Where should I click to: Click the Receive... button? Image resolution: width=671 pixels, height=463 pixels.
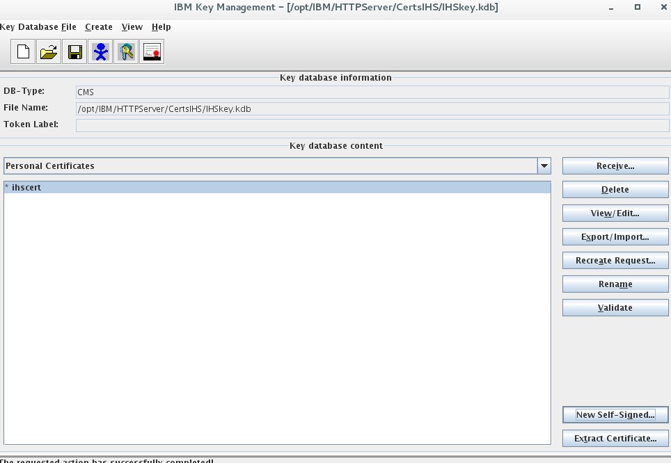(615, 166)
